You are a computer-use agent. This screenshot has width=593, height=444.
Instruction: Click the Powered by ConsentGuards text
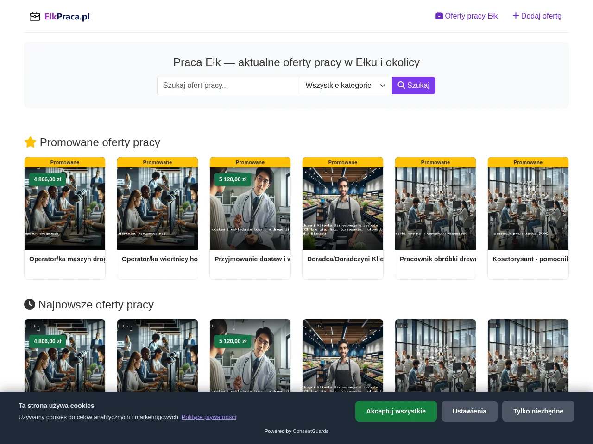coord(296,431)
